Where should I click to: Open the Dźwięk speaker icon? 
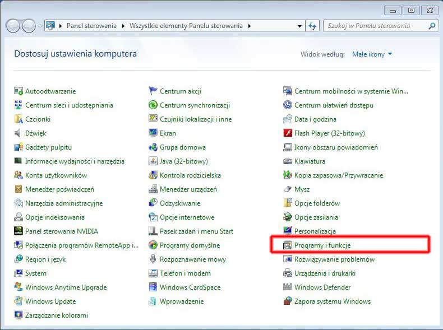click(x=19, y=133)
